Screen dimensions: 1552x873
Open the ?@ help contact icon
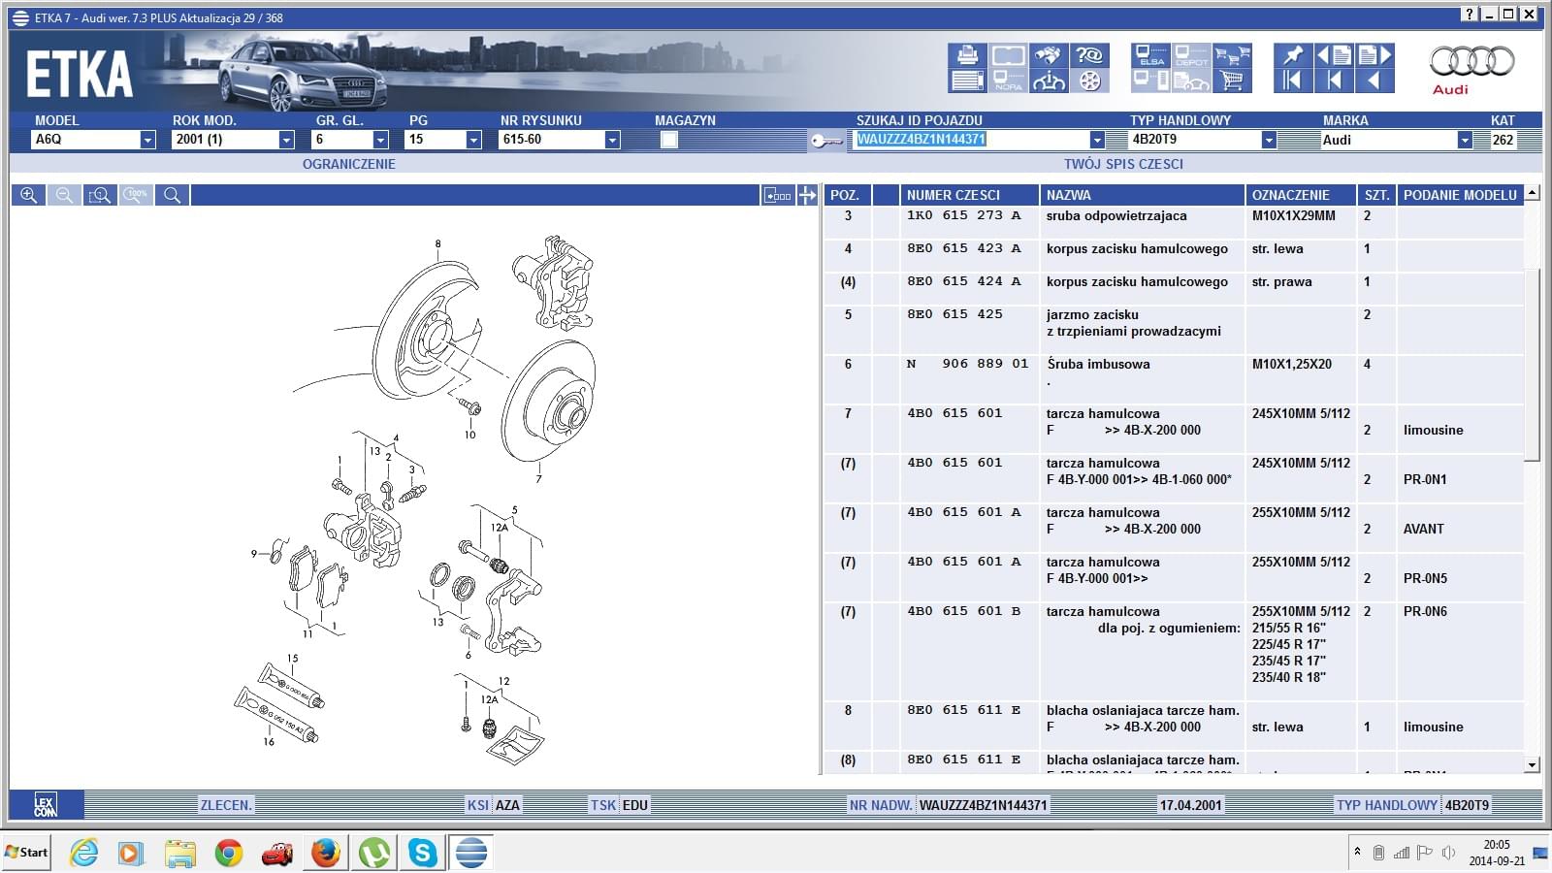point(1089,55)
